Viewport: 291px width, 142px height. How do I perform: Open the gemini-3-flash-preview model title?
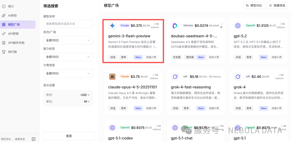(129, 36)
